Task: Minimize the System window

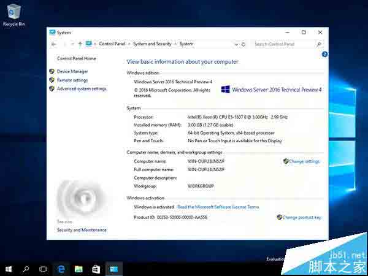Action: coord(288,33)
